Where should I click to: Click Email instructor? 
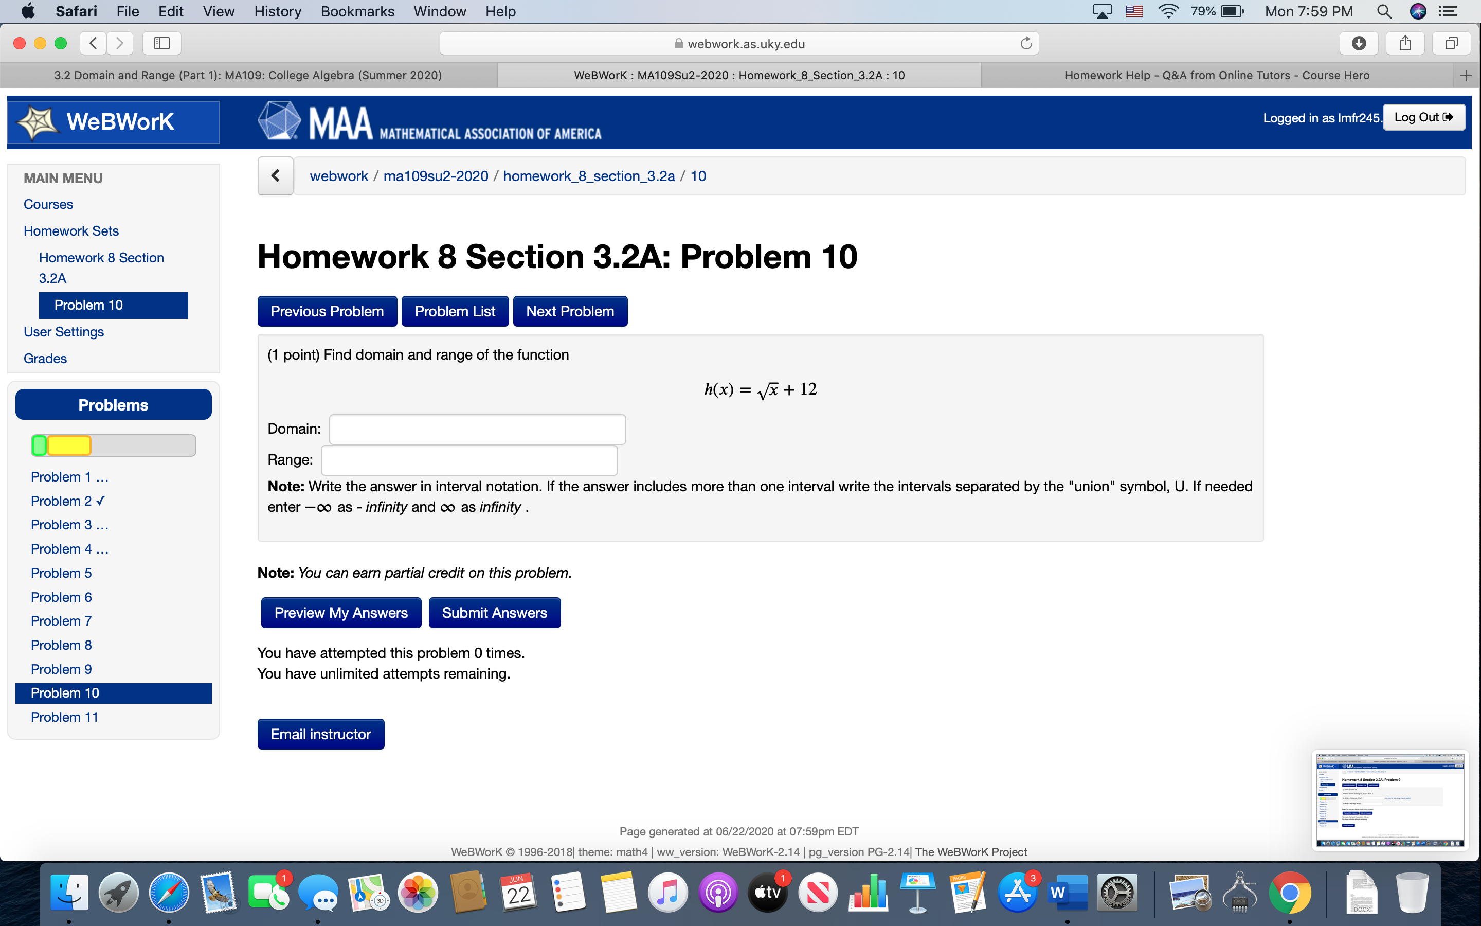(x=321, y=734)
